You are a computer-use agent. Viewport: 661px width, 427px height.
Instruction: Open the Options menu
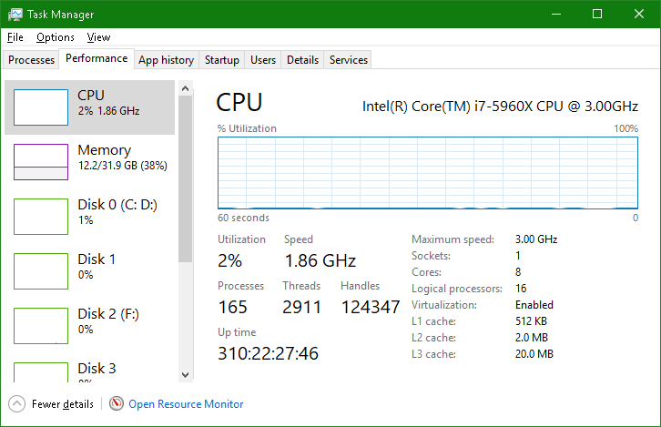(x=56, y=37)
